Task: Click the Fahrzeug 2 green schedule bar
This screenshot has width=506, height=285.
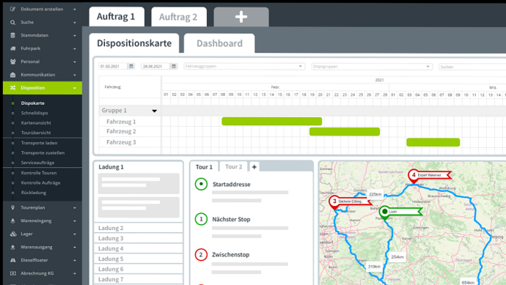Action: pos(345,132)
